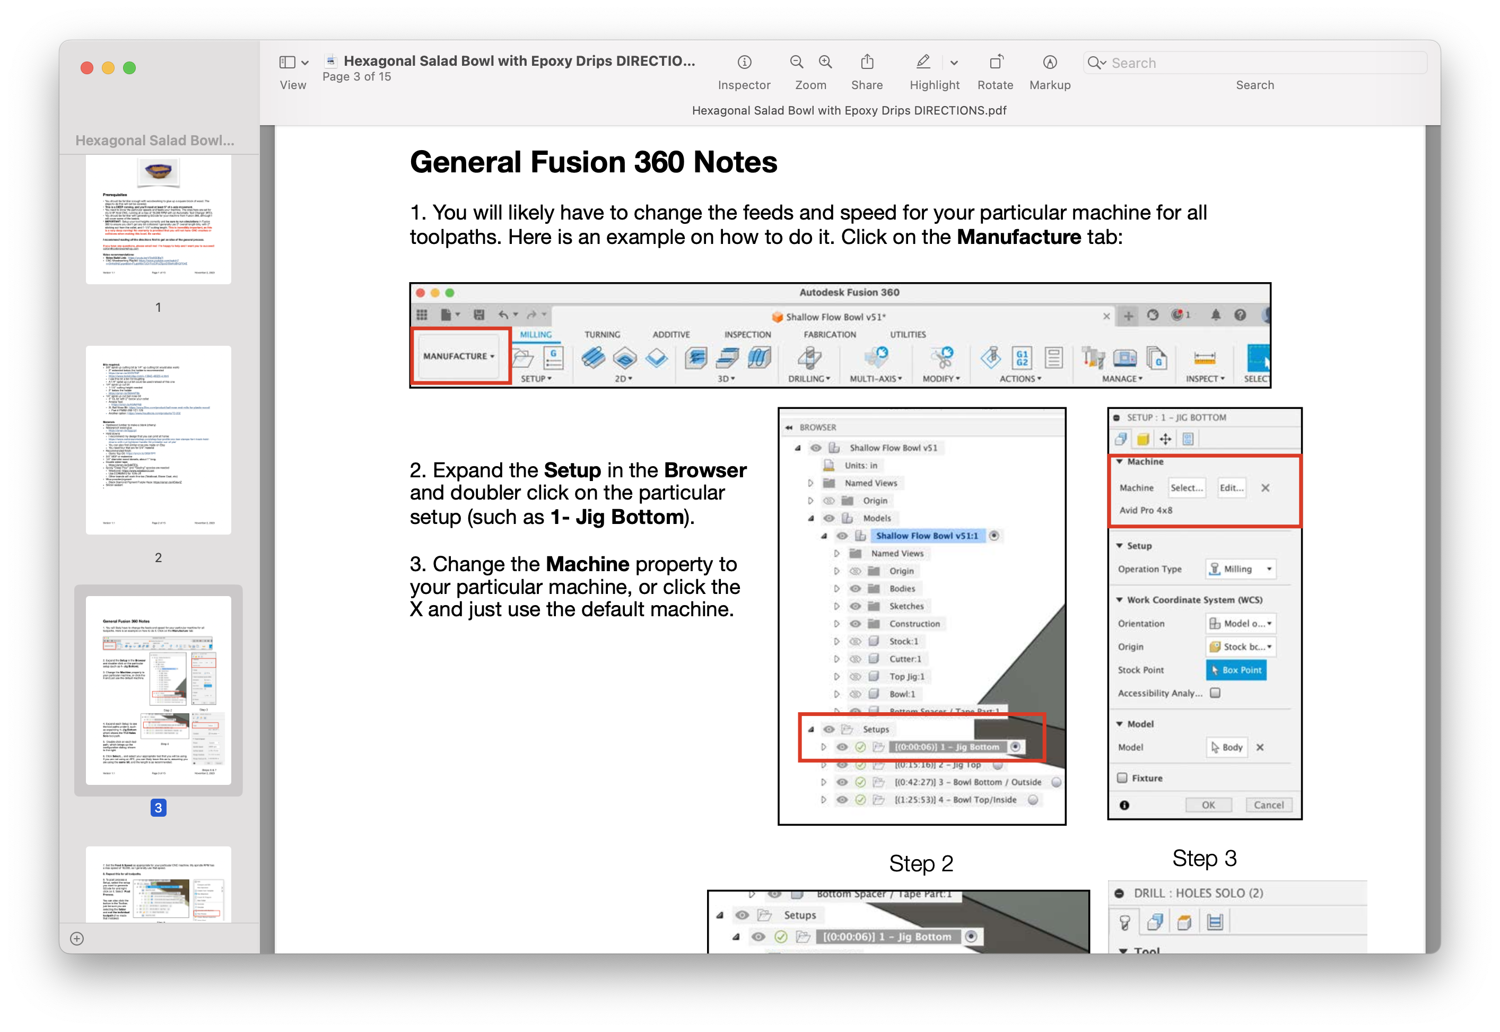Open the View dropdown chevron
The width and height of the screenshot is (1500, 1032).
click(305, 63)
